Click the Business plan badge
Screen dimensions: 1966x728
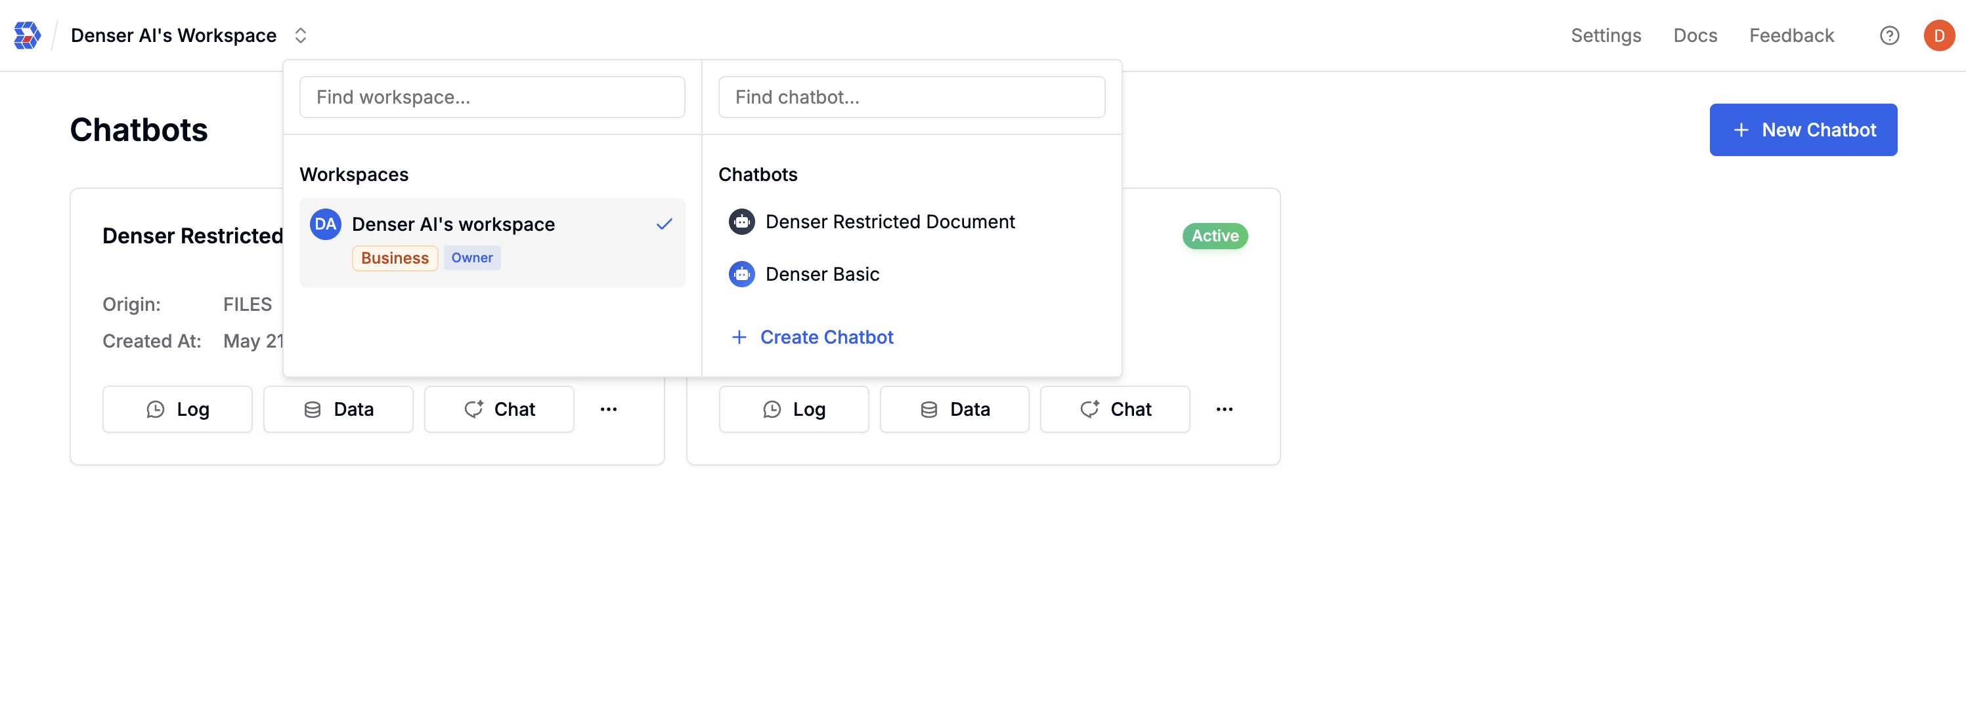[395, 258]
